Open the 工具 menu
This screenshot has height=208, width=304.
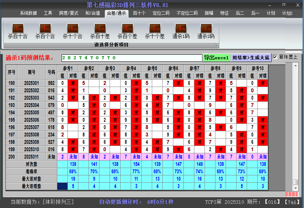pyautogui.click(x=48, y=13)
